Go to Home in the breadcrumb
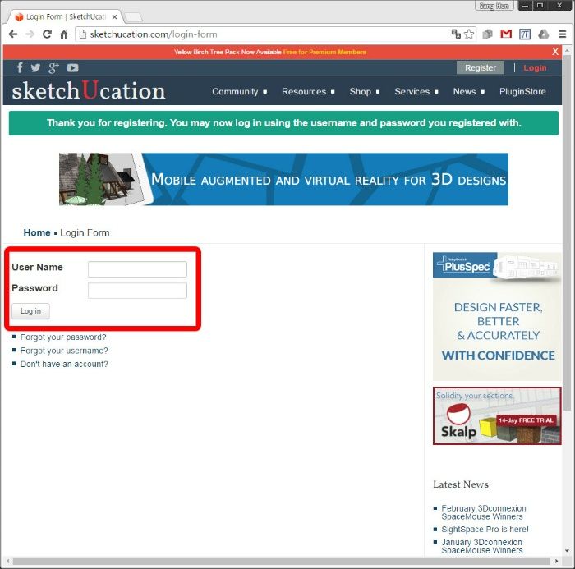575x569 pixels. 37,233
